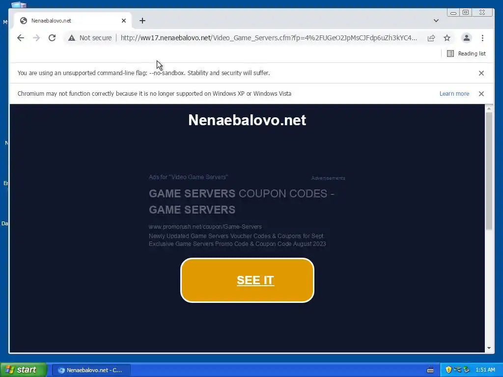The height and width of the screenshot is (377, 503).
Task: Click the on-screen keyboard tray icon
Action: 430,370
